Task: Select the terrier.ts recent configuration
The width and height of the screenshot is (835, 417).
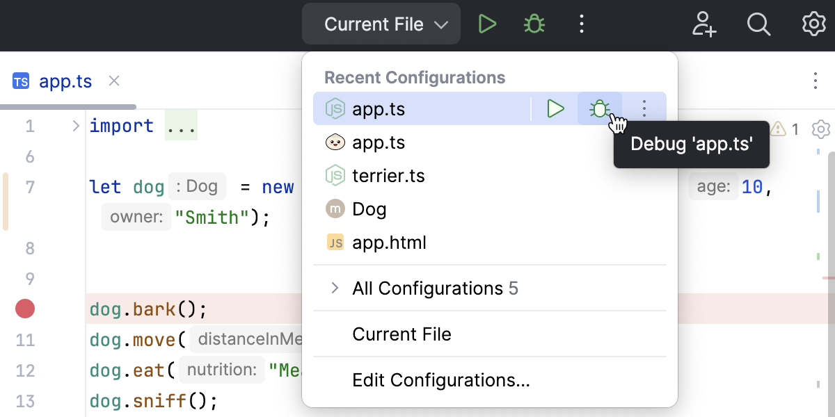Action: coord(389,175)
